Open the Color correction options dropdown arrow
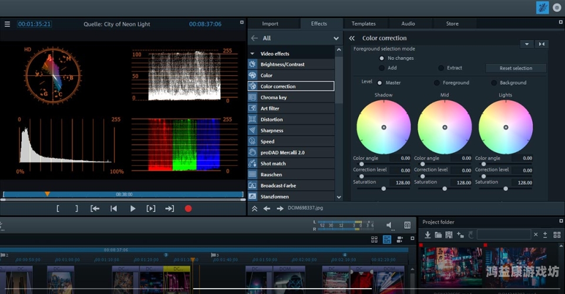 click(x=526, y=44)
